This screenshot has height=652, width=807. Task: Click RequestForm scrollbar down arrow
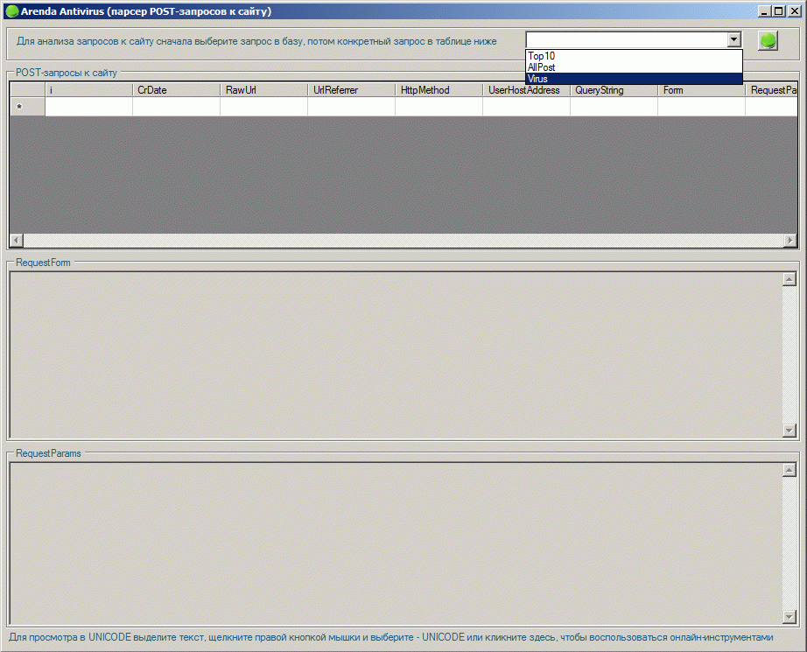789,431
